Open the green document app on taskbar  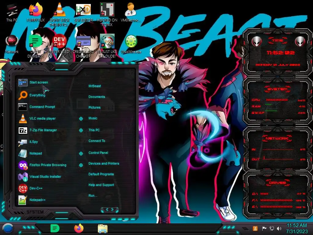(55, 228)
